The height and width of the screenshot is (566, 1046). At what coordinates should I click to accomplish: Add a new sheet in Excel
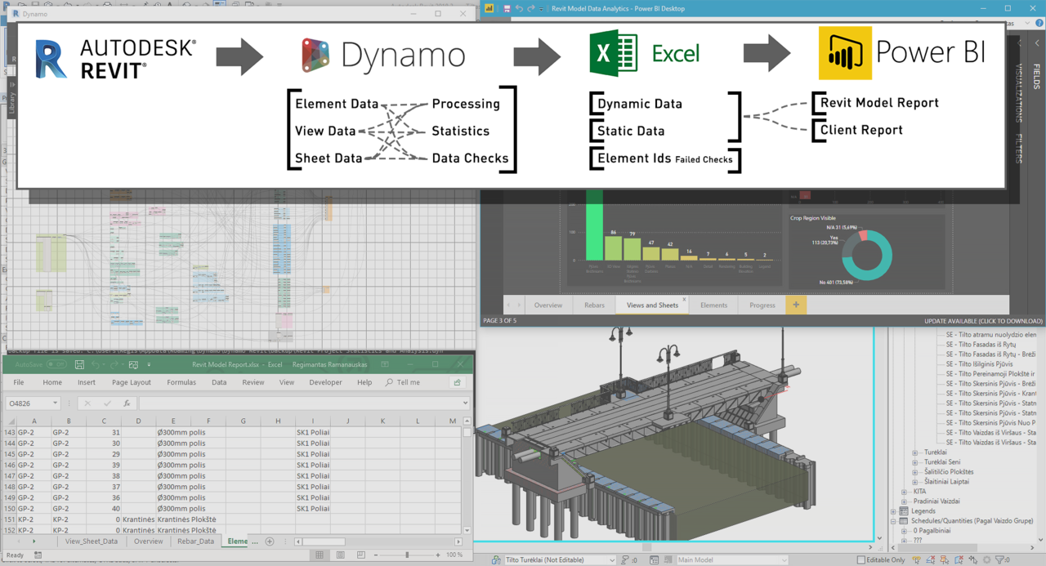[270, 541]
